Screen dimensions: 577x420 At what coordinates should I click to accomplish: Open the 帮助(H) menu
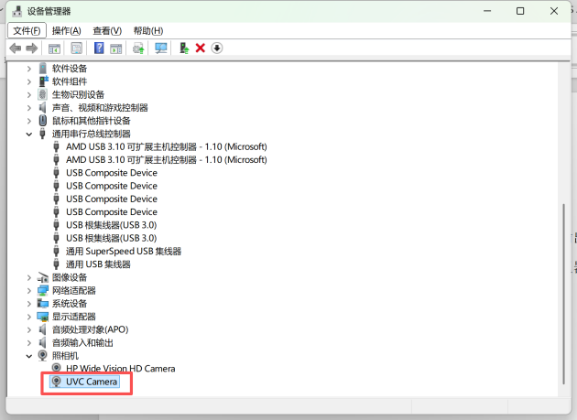click(148, 30)
